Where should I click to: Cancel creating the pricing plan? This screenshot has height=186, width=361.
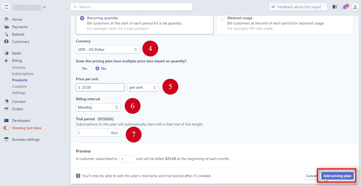pos(311,175)
